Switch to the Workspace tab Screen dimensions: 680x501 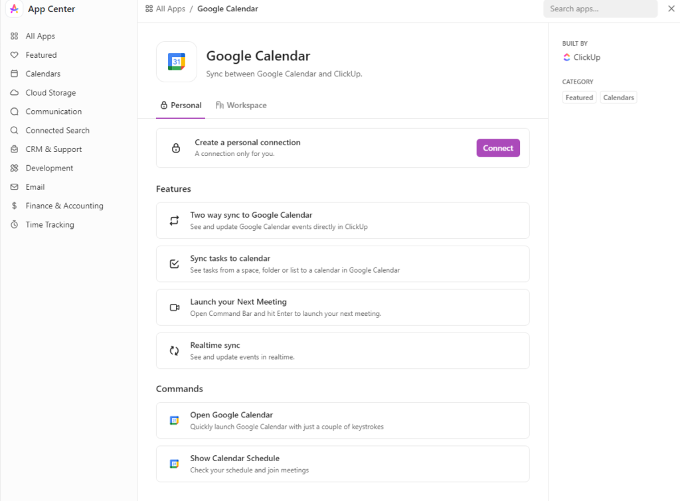coord(241,106)
